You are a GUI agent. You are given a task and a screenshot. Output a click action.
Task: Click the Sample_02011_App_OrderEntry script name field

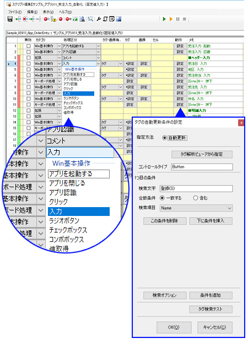point(125,33)
